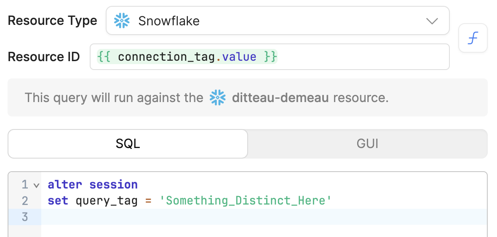497x237 pixels.
Task: Click the "alter session" keywords on line 1
Action: pyautogui.click(x=93, y=185)
